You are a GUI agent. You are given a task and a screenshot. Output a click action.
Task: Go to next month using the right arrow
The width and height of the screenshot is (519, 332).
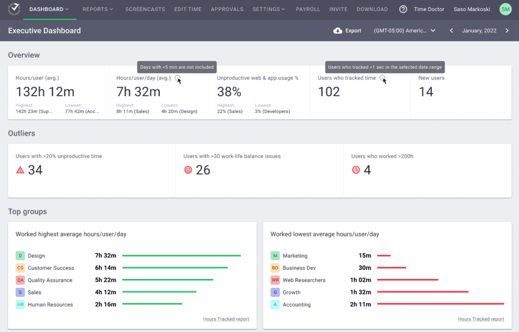[x=507, y=30]
